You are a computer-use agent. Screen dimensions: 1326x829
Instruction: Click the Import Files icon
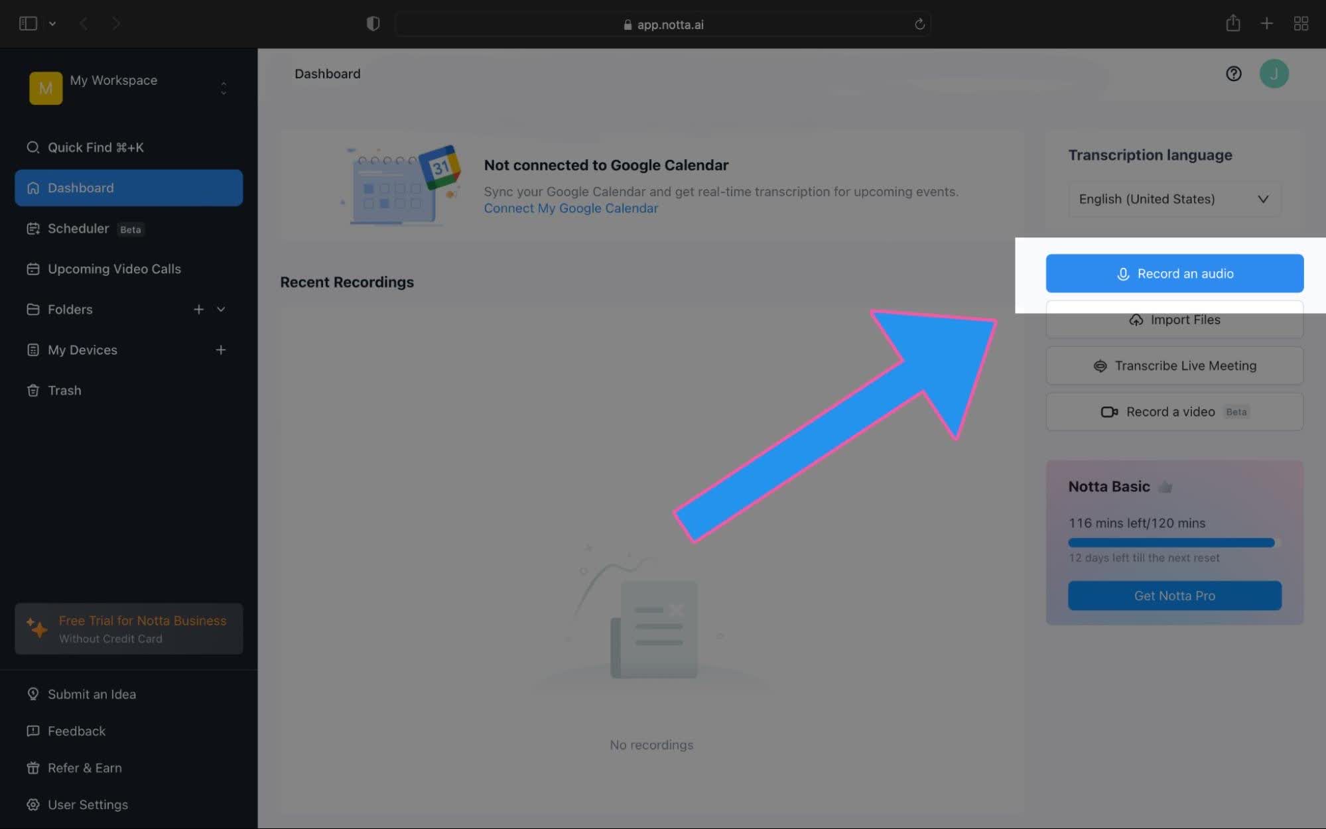coord(1137,318)
